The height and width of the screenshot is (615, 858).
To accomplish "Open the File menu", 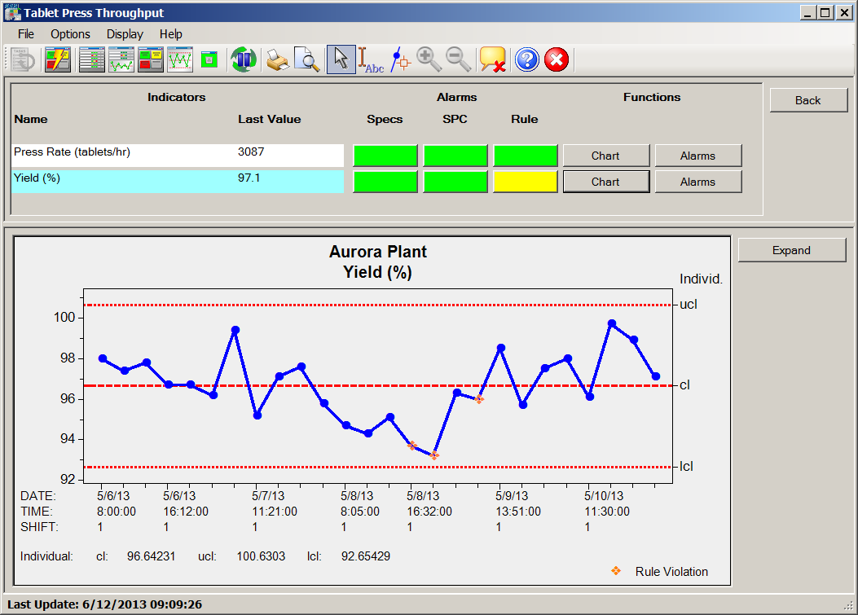I will 25,34.
